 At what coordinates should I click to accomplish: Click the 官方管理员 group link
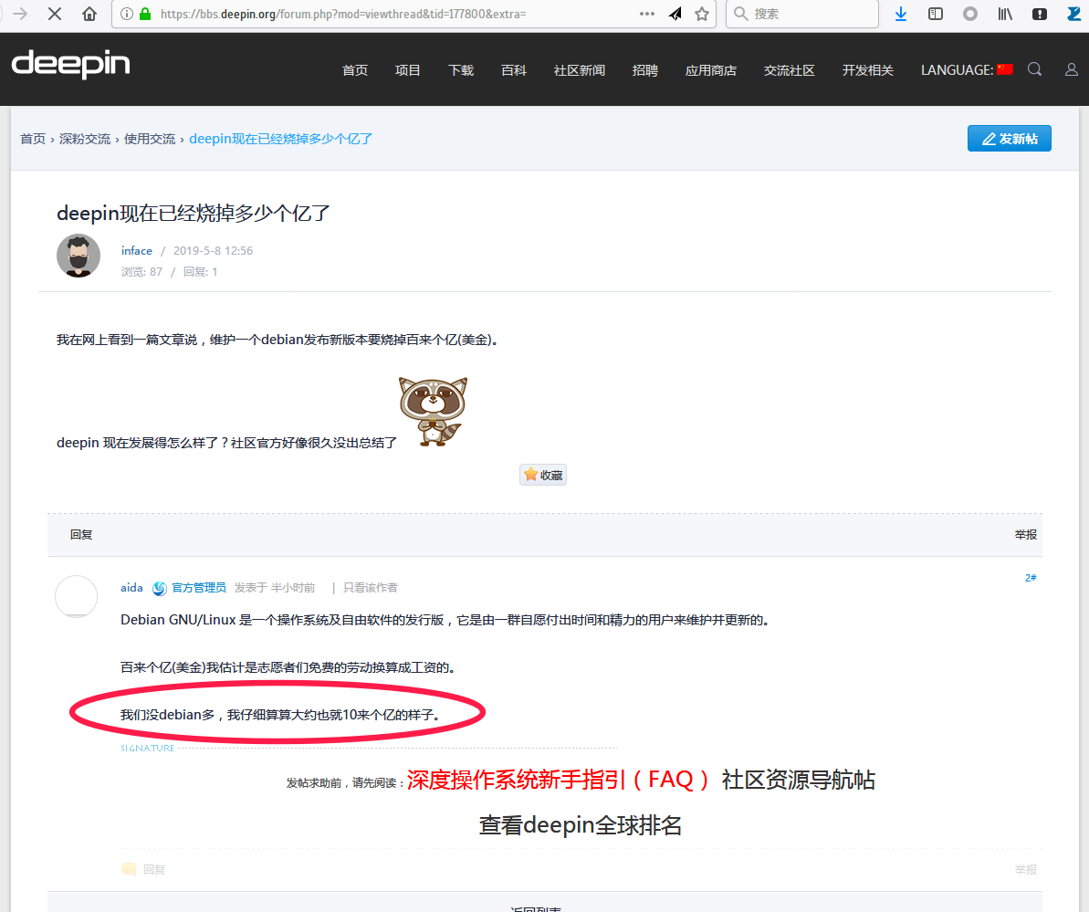tap(199, 588)
